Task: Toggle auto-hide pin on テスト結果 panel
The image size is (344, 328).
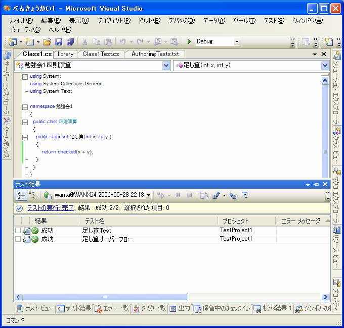Action: [316, 185]
